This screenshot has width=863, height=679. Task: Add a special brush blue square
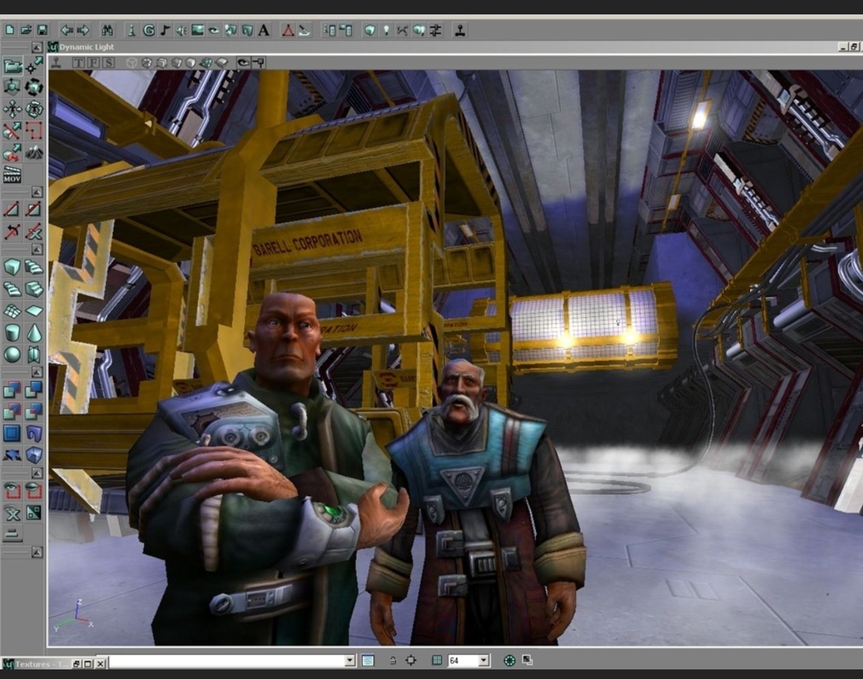(x=12, y=433)
